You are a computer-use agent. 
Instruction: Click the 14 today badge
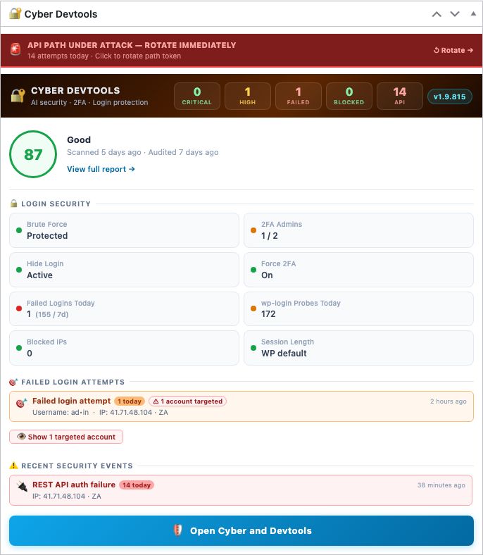(x=137, y=485)
